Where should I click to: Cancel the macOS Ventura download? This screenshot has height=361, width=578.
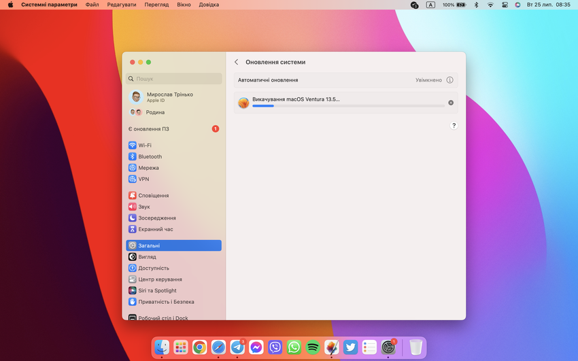point(451,103)
